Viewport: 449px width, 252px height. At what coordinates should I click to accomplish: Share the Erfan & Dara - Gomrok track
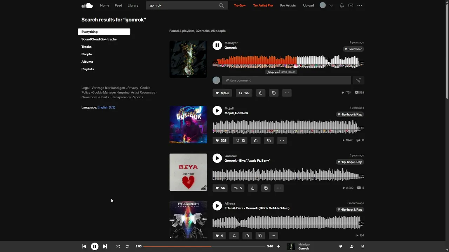coord(247,236)
